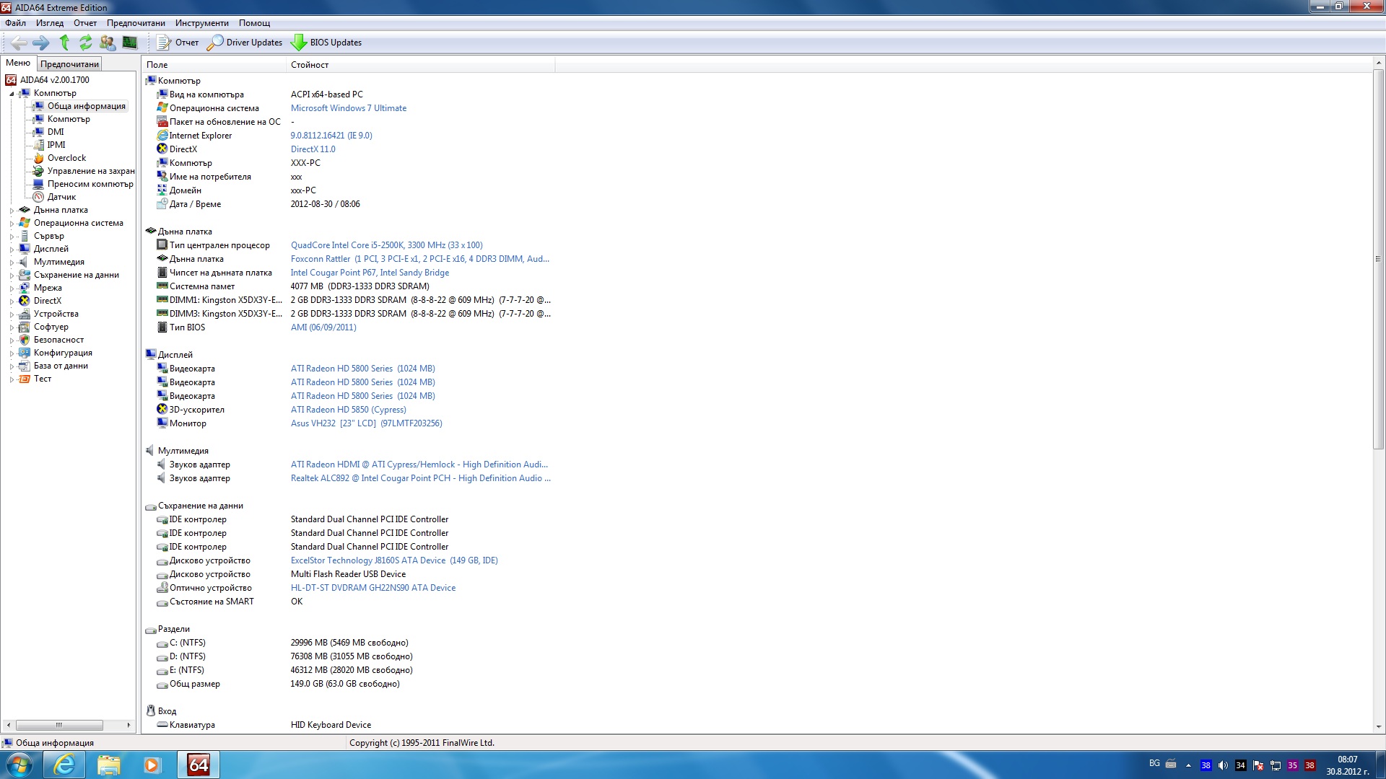Open the ExcelStor Technology J8160S link

click(x=394, y=560)
